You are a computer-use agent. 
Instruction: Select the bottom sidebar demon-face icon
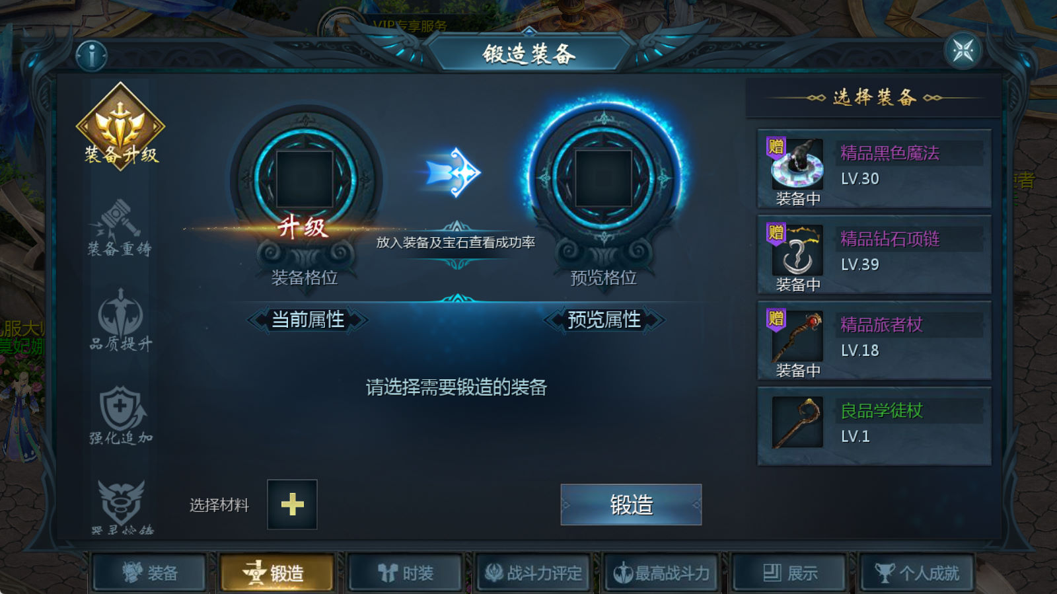coord(121,507)
